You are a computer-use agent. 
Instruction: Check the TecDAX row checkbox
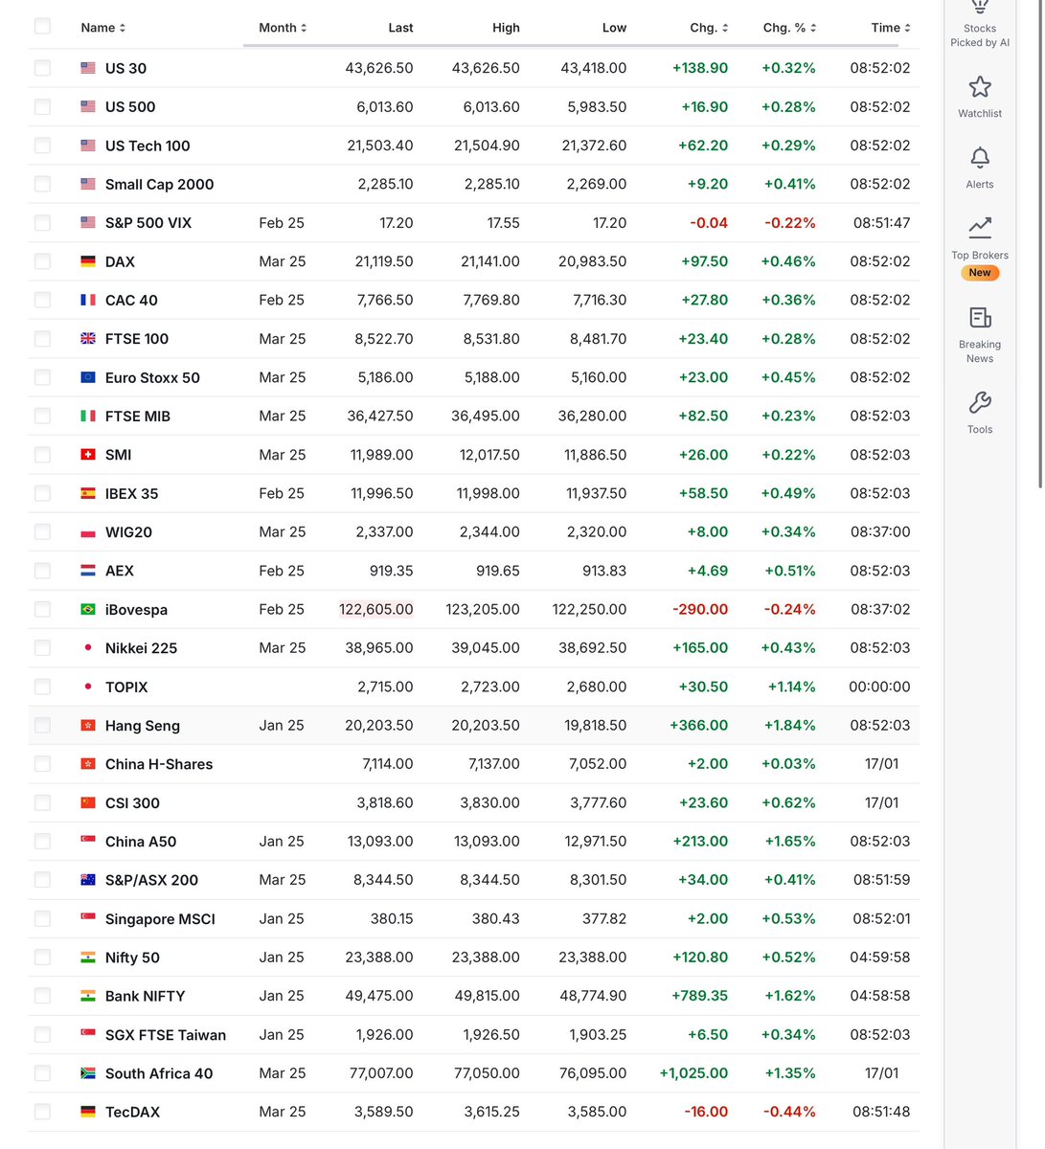point(42,1112)
